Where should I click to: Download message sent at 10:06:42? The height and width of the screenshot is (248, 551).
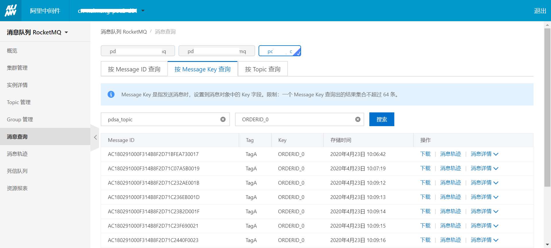tap(425, 154)
